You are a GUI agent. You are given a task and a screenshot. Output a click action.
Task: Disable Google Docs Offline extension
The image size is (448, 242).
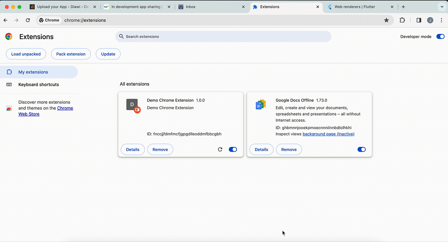click(361, 149)
